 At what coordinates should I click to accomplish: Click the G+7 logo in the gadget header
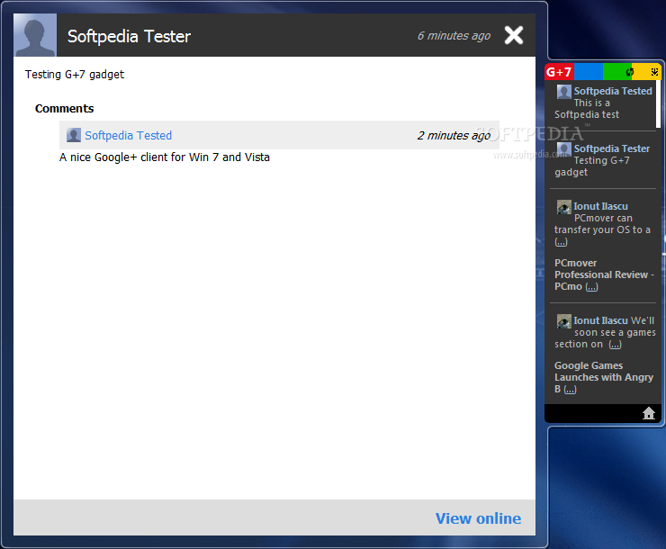click(x=559, y=72)
